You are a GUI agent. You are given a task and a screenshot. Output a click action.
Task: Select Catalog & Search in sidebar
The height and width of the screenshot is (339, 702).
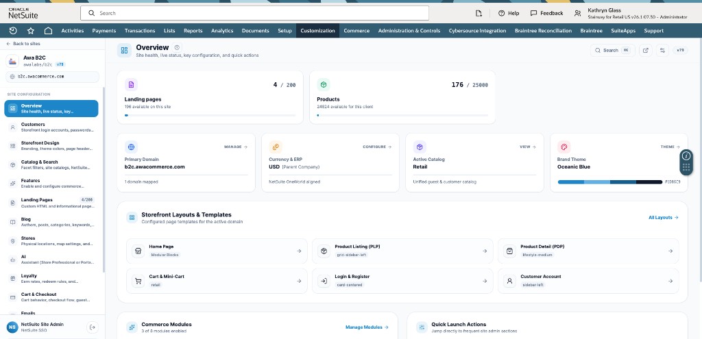coord(51,164)
